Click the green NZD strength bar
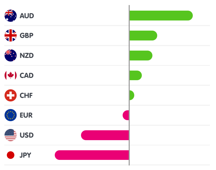The width and height of the screenshot is (216, 170). tap(141, 55)
